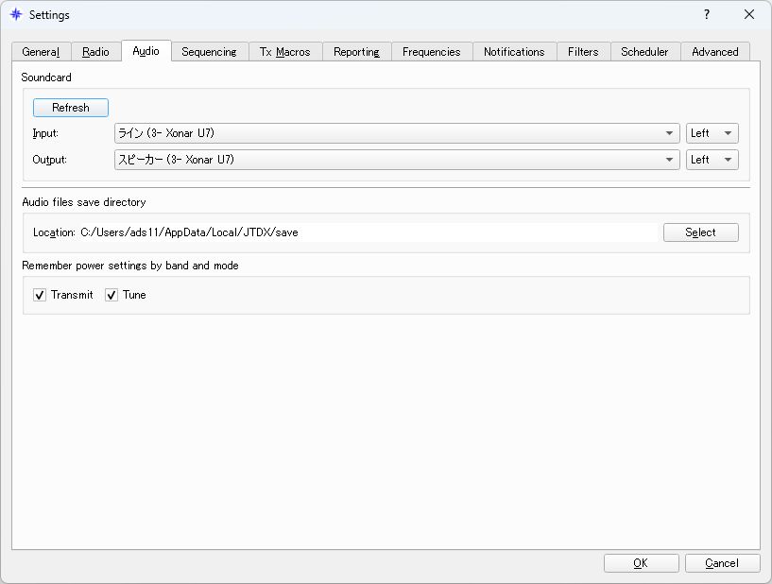Click the JTDX app icon in title bar
772x584 pixels.
coord(15,15)
